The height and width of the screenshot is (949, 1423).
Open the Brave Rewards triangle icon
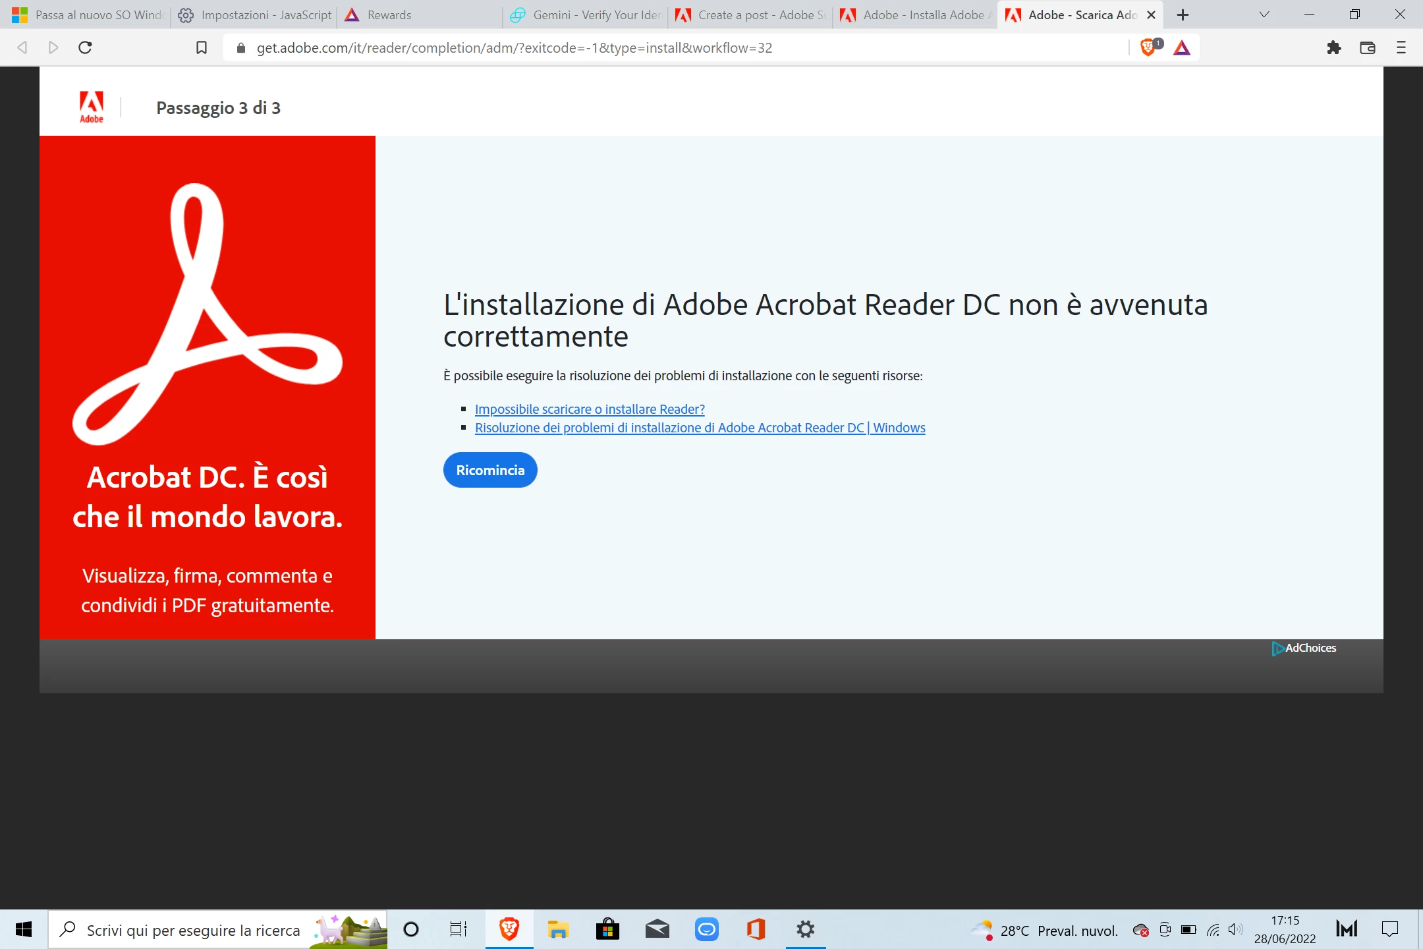click(x=1182, y=47)
